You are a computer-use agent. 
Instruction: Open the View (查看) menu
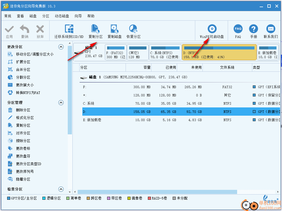click(20, 16)
